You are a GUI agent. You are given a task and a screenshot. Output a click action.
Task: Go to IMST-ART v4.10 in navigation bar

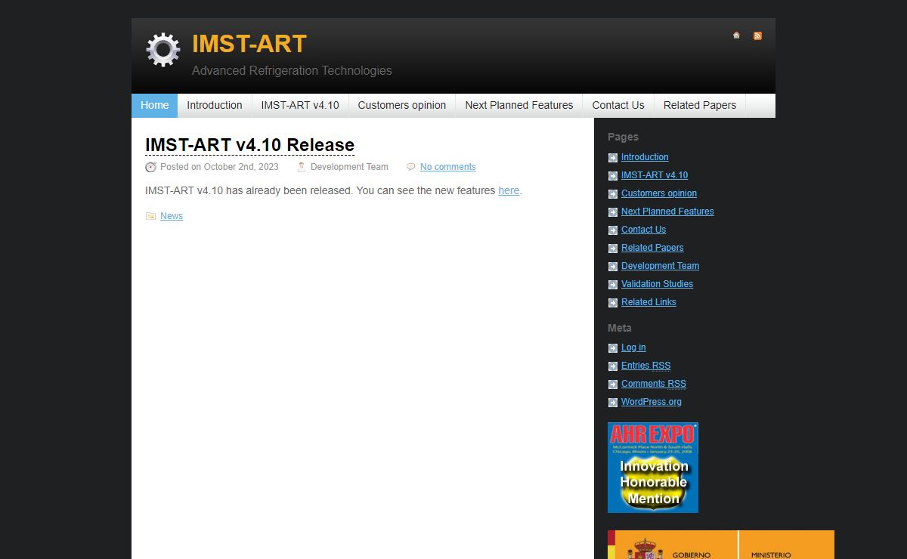(x=300, y=106)
